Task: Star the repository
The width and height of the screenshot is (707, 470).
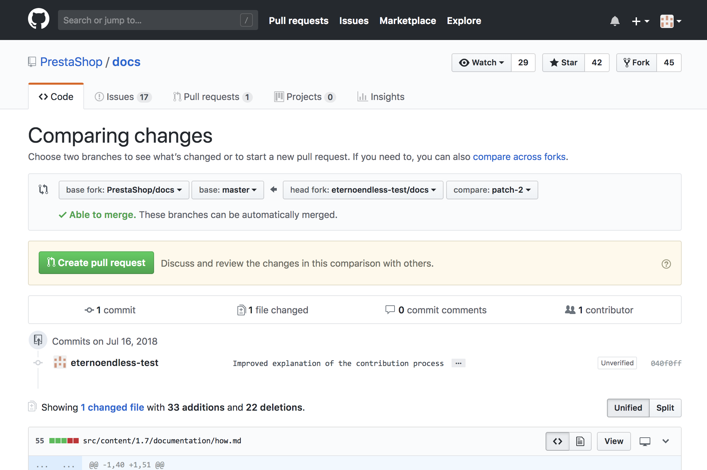Action: click(x=564, y=63)
